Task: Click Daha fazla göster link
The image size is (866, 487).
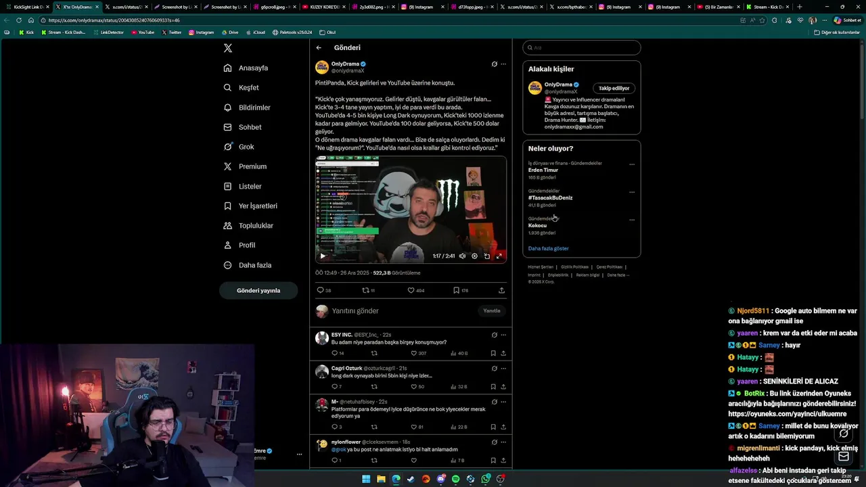Action: pyautogui.click(x=549, y=249)
